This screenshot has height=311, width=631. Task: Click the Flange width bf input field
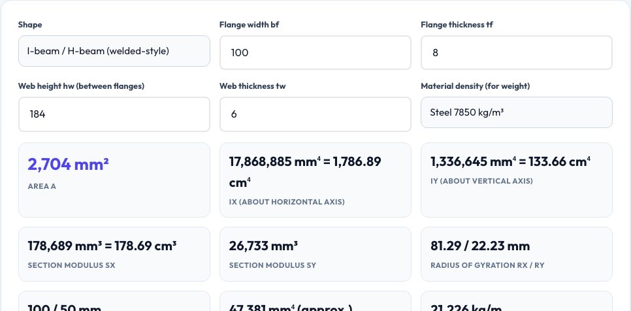(x=315, y=53)
